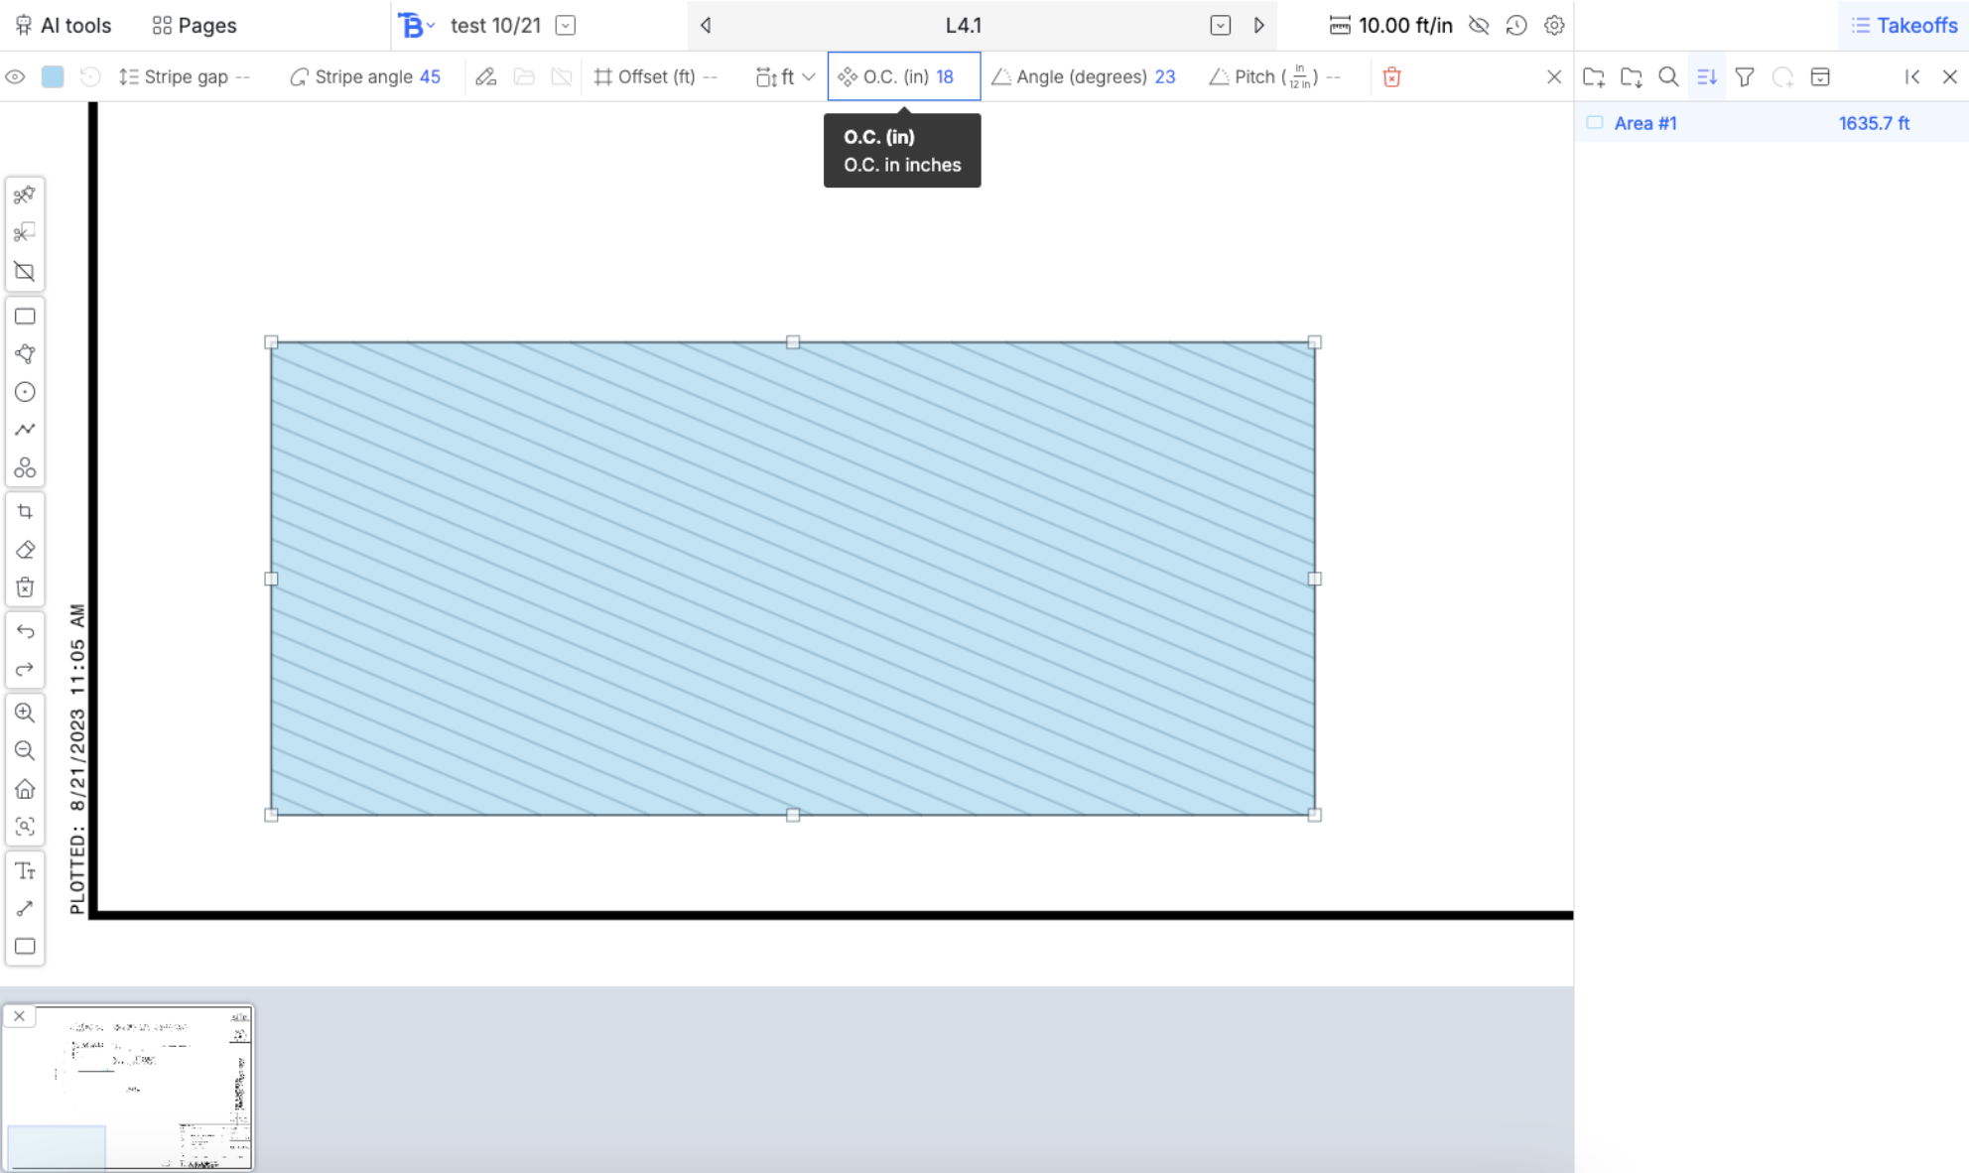The height and width of the screenshot is (1173, 1969).
Task: Click the zoom in magnifier icon
Action: coord(25,713)
